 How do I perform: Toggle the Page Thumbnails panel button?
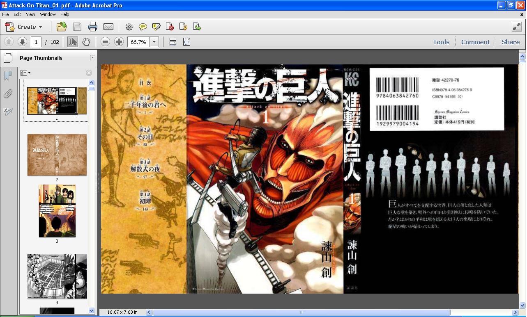coord(8,58)
